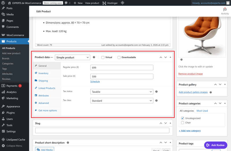
Task: Click the help icon next to Tax class
Action: pos(157,101)
